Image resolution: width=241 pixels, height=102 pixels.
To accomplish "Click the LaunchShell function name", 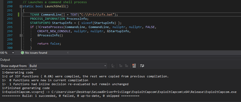I will pyautogui.click(x=55, y=6).
